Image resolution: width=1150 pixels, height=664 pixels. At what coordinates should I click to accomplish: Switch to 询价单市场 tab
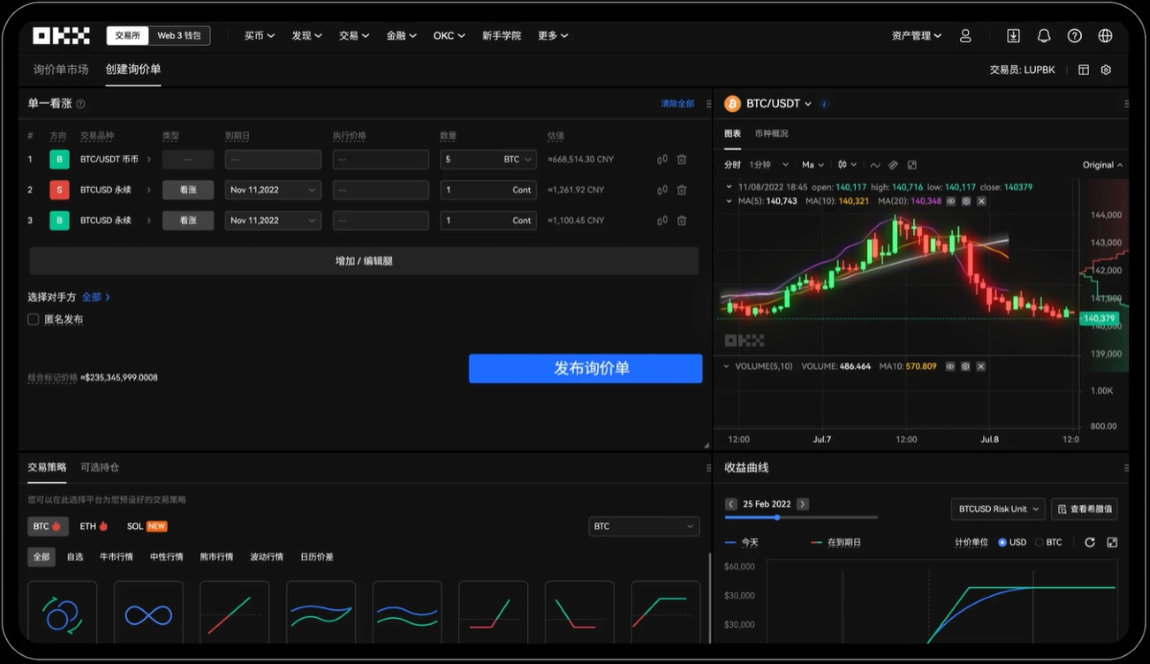point(60,69)
